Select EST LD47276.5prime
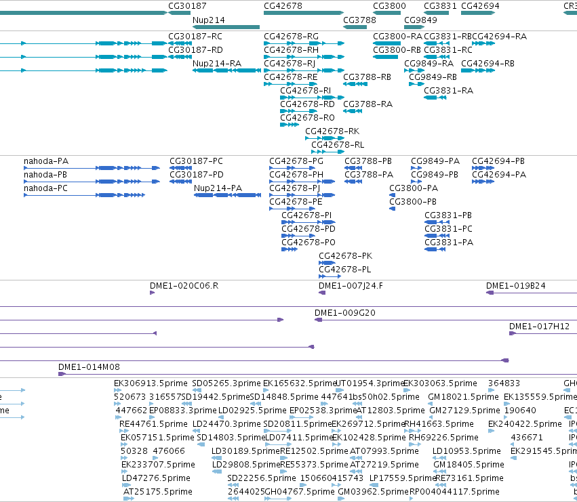577x502 pixels. [x=156, y=478]
